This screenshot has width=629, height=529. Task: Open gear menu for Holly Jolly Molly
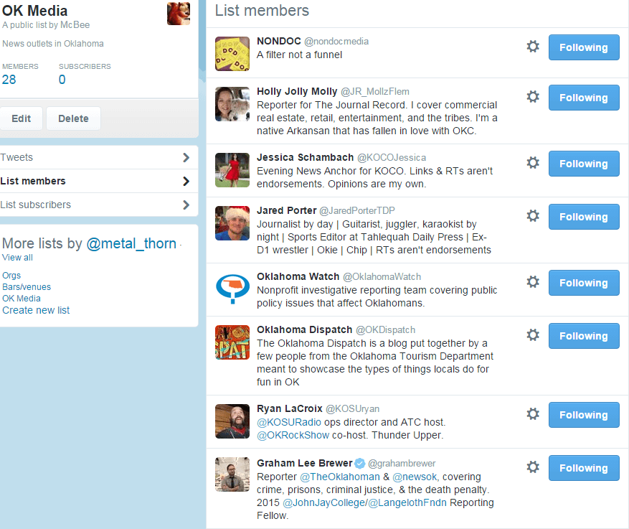(533, 97)
